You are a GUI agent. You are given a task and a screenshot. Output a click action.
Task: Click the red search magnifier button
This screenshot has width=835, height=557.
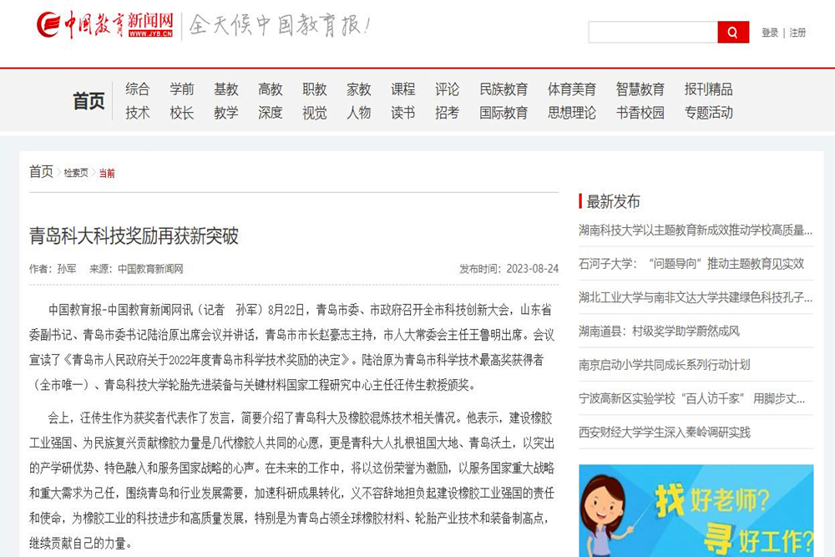[732, 33]
